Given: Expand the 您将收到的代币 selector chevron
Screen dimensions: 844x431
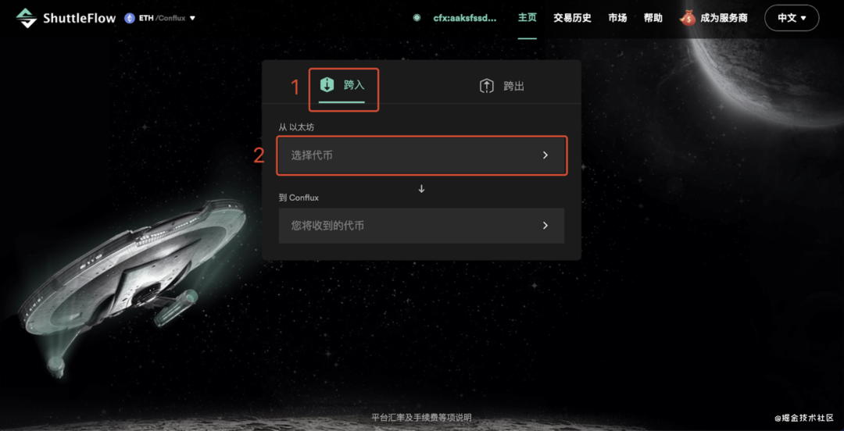Looking at the screenshot, I should [x=545, y=226].
